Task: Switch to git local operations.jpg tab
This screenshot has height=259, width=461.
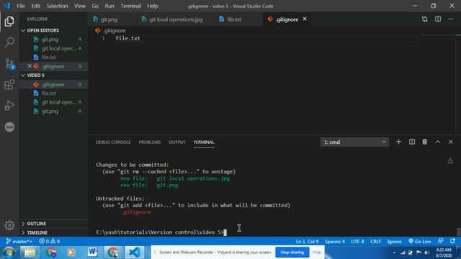Action: click(x=176, y=19)
